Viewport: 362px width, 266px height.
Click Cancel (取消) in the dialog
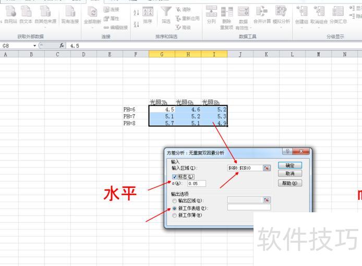pos(290,173)
